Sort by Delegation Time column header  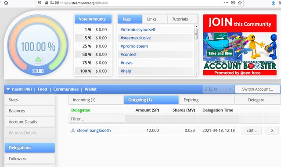[218, 110]
